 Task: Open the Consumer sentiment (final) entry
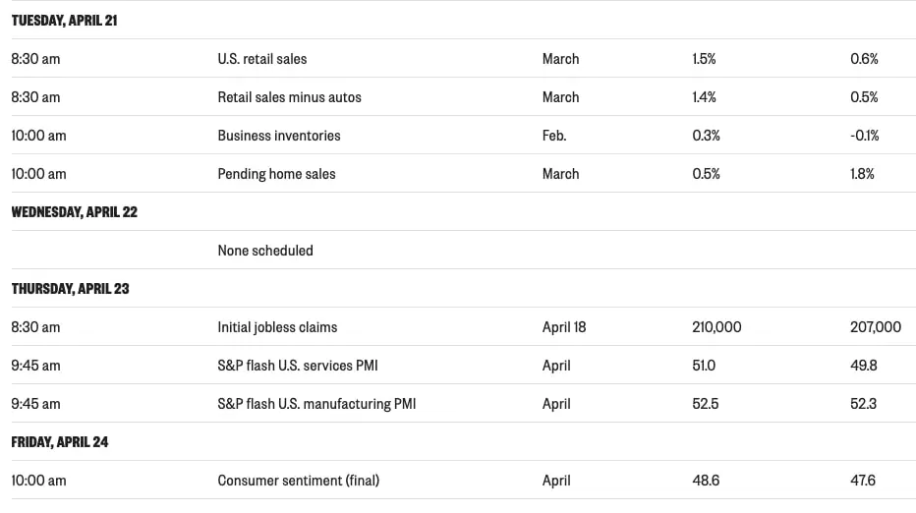click(x=298, y=481)
